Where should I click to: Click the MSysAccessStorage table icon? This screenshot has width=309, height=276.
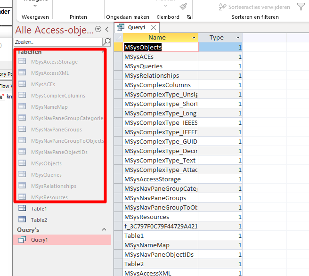(22, 61)
